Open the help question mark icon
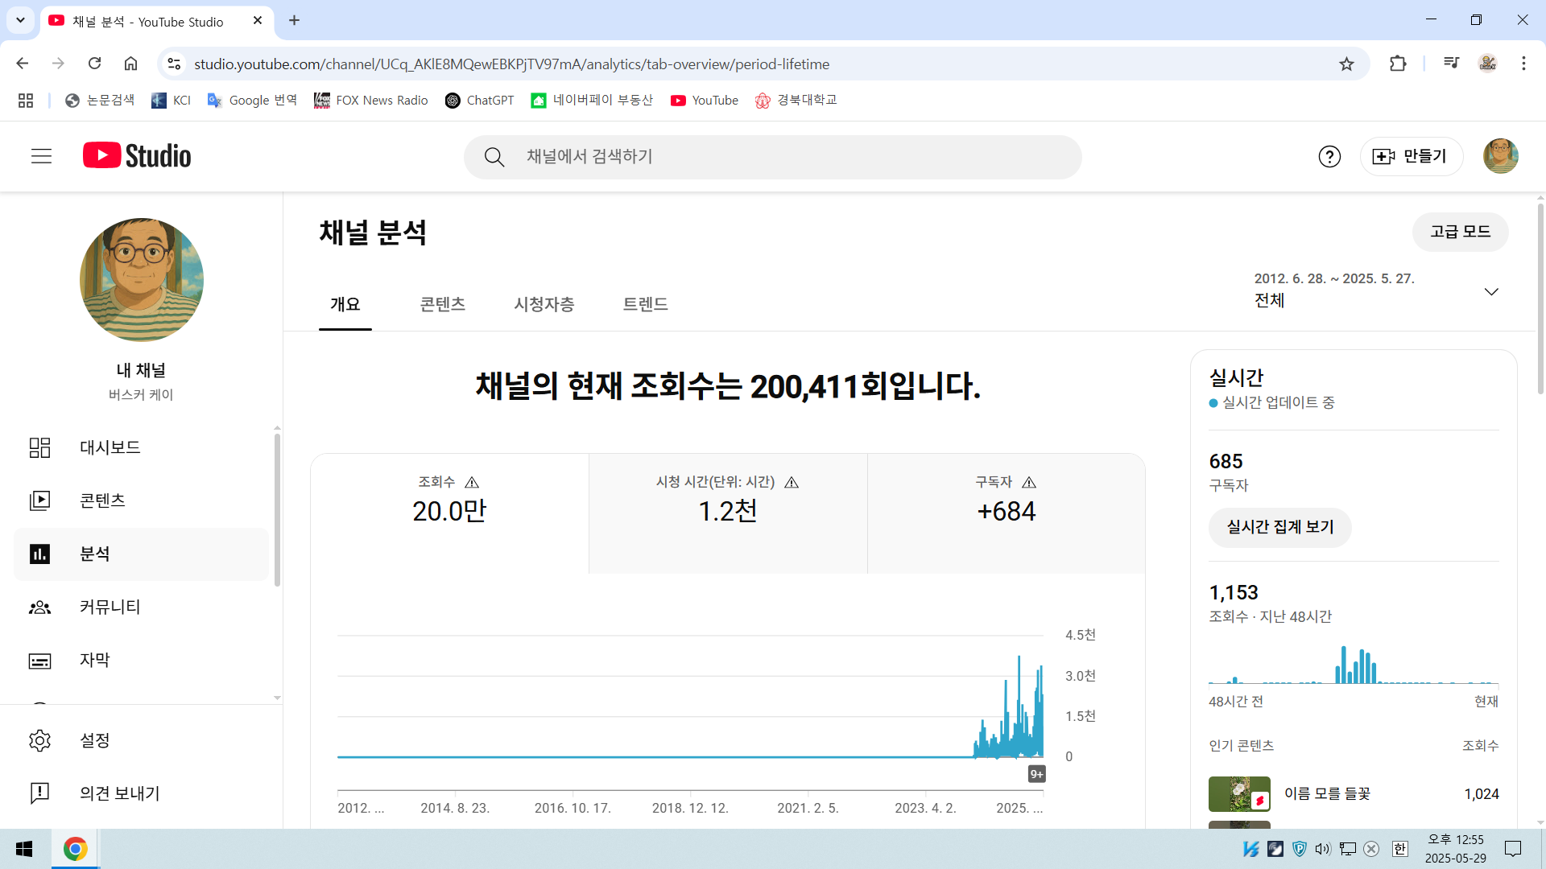The width and height of the screenshot is (1546, 869). click(1329, 156)
